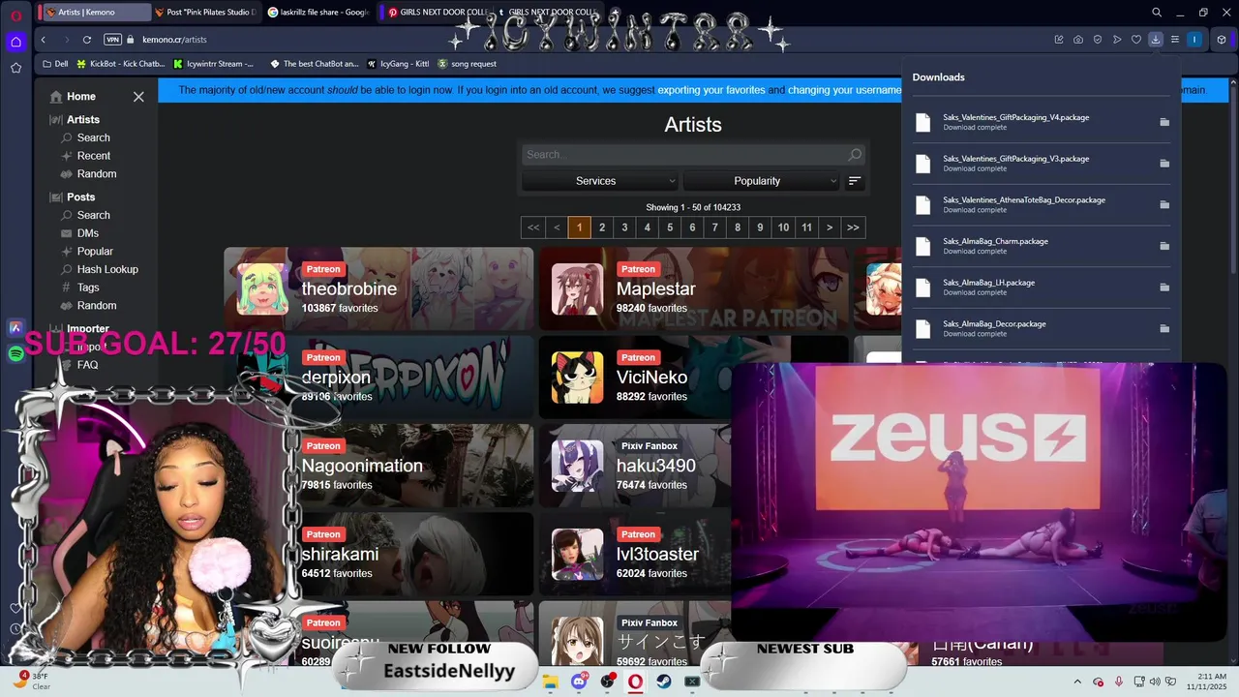Open the pinboards edit icon in toolbar
This screenshot has height=697, width=1239.
[x=1059, y=40]
